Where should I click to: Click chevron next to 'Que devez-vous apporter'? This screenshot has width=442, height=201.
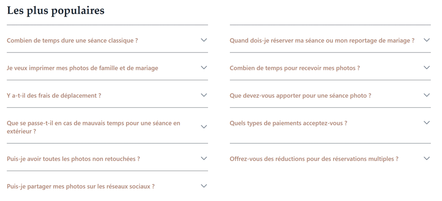[427, 95]
